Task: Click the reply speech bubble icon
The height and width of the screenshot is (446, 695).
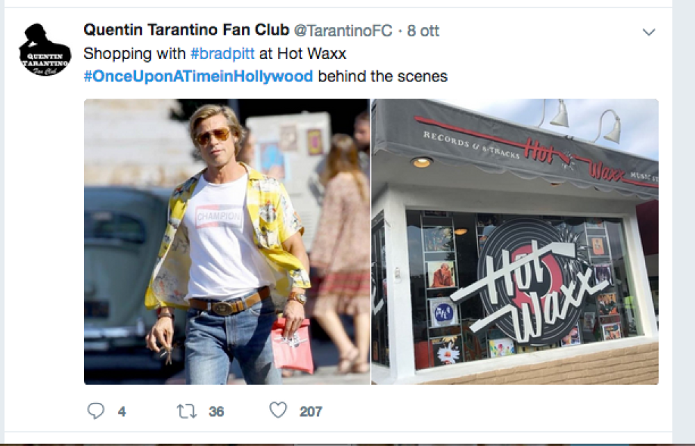Action: [x=96, y=411]
